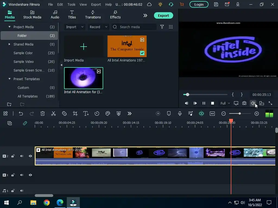Viewport: 278px width, 208px height.
Task: Lock video track 1
Action: point(13,175)
